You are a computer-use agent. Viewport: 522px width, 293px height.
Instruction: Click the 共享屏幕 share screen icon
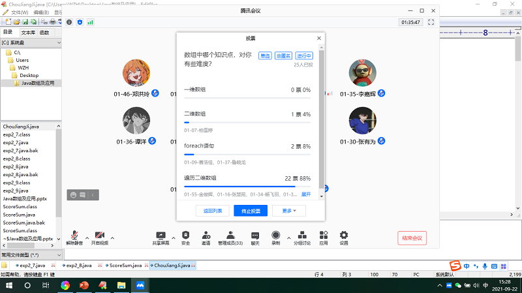click(x=161, y=235)
